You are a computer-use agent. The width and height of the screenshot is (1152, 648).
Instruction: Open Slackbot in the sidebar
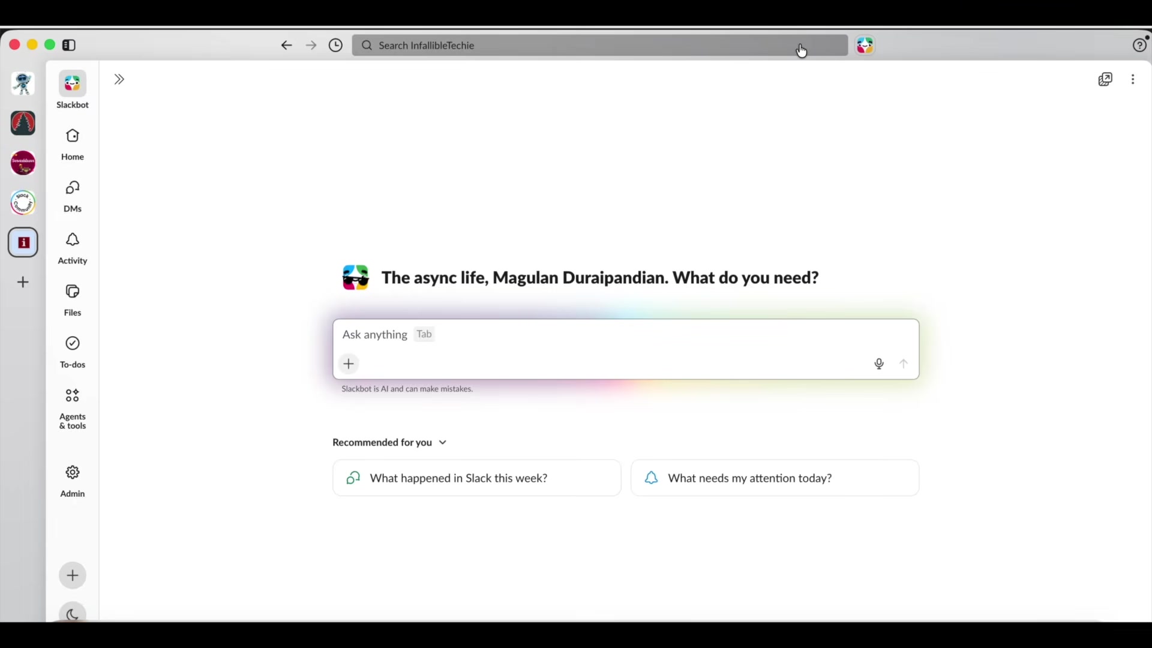pos(73,91)
